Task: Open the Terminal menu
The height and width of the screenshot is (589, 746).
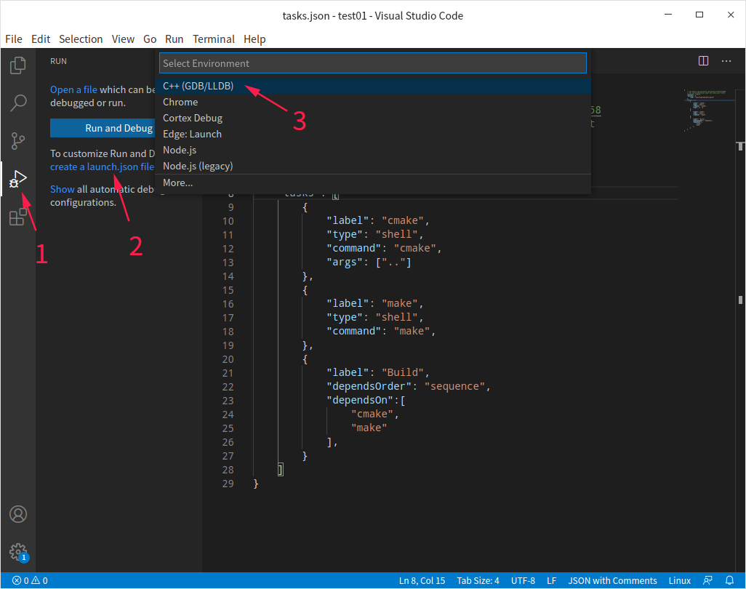Action: tap(213, 39)
